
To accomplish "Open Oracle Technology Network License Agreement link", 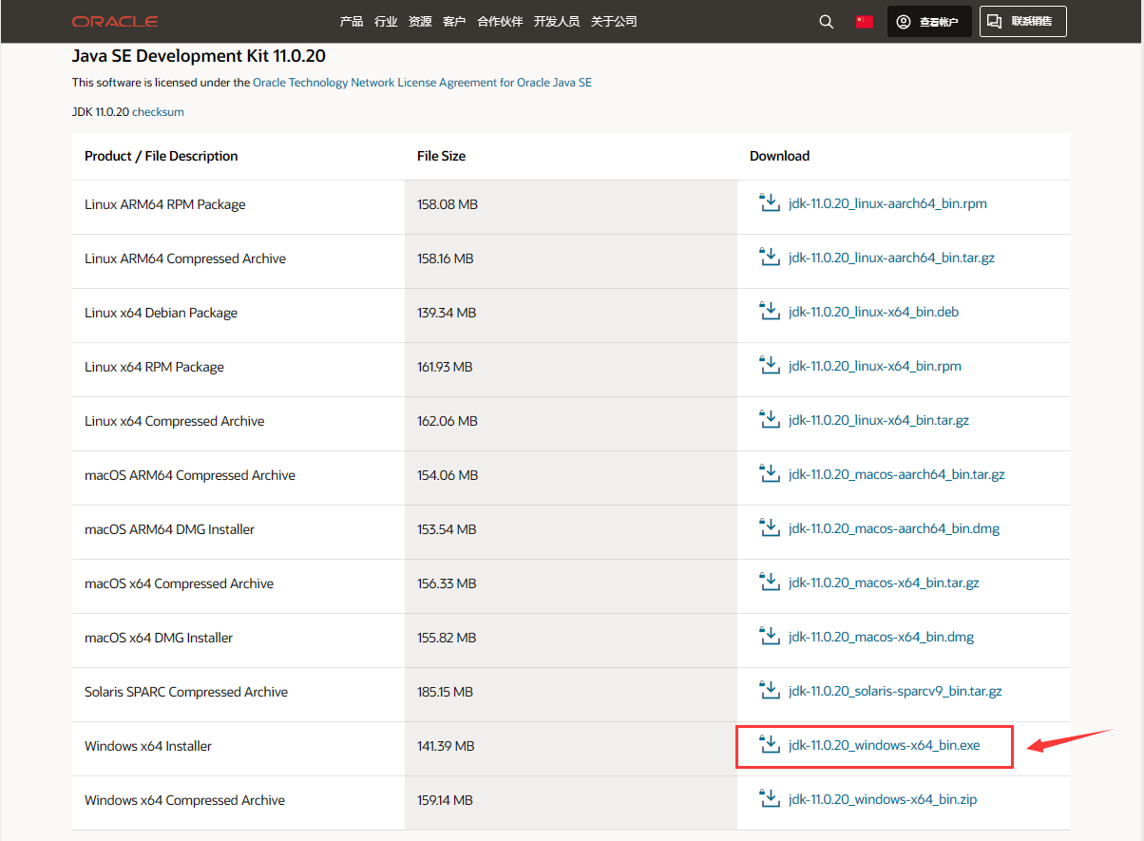I will point(422,83).
